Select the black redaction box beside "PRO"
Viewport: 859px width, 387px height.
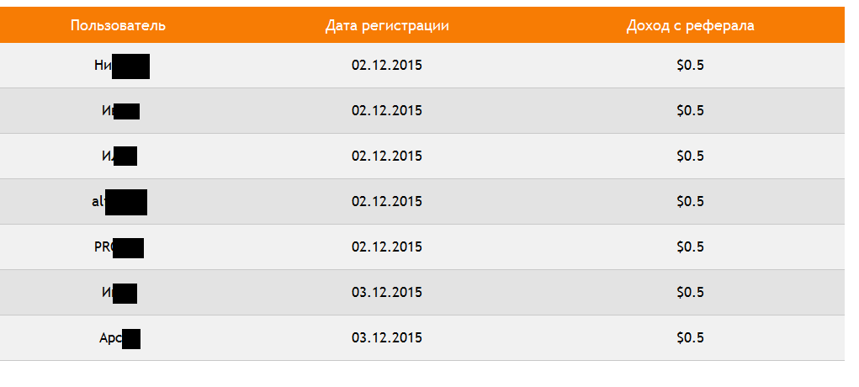coord(129,248)
